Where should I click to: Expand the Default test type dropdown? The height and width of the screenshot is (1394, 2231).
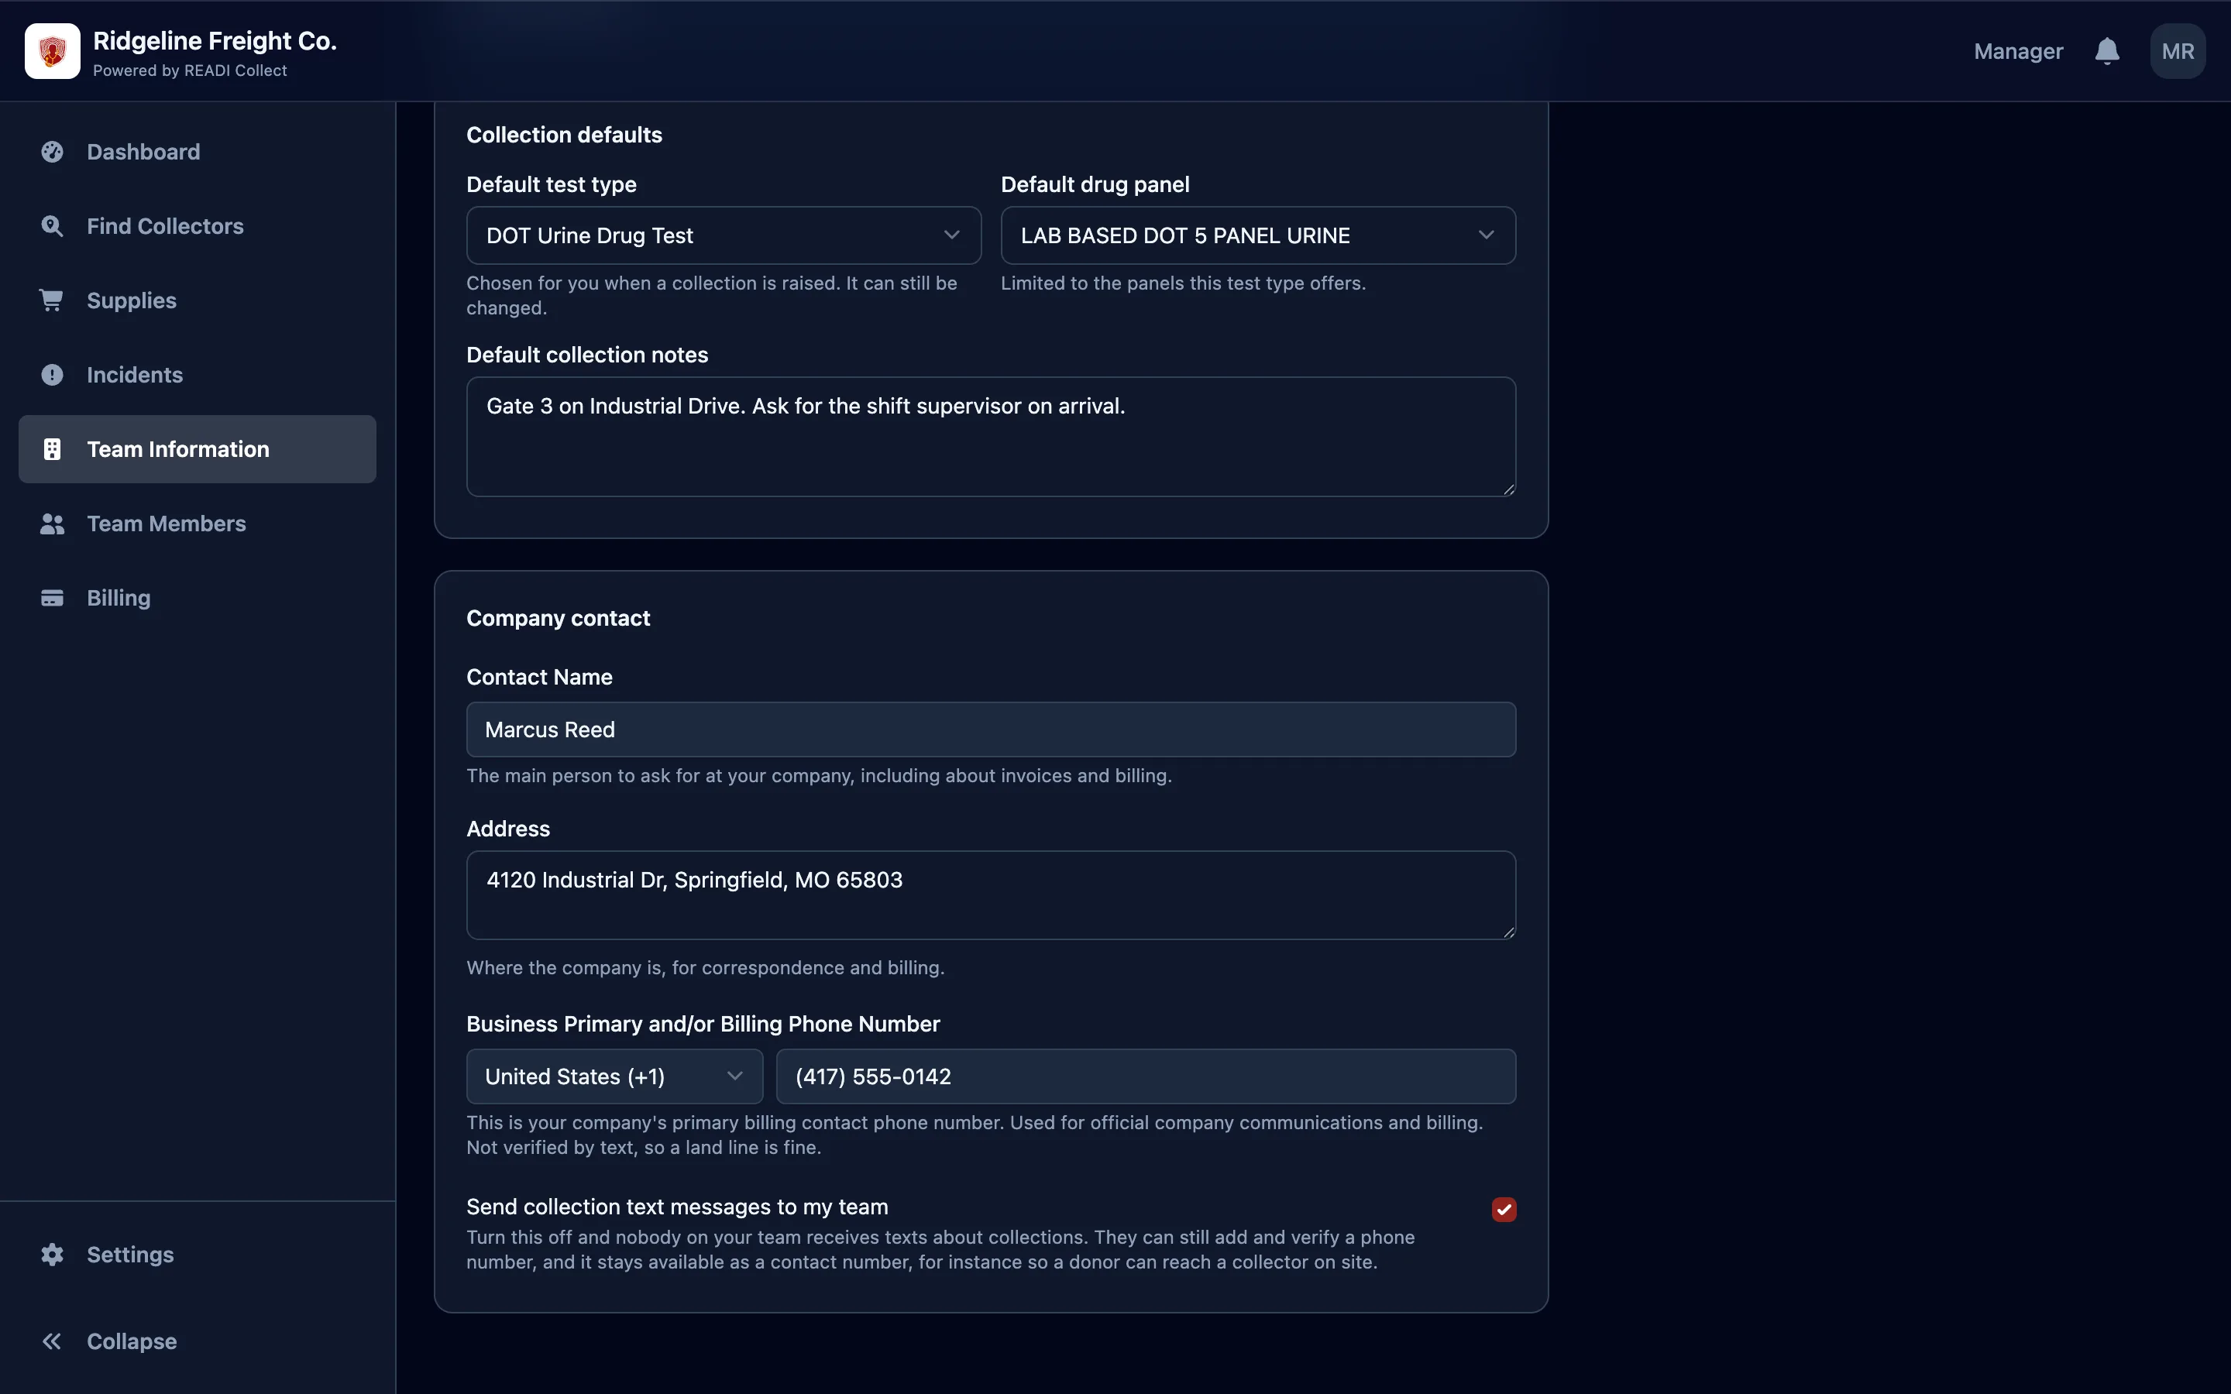coord(724,236)
